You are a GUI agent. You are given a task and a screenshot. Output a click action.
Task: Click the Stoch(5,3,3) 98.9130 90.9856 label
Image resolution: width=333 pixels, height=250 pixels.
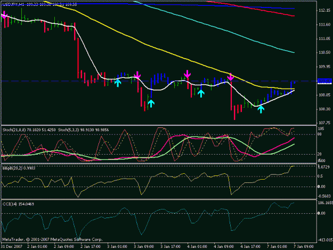83,130
